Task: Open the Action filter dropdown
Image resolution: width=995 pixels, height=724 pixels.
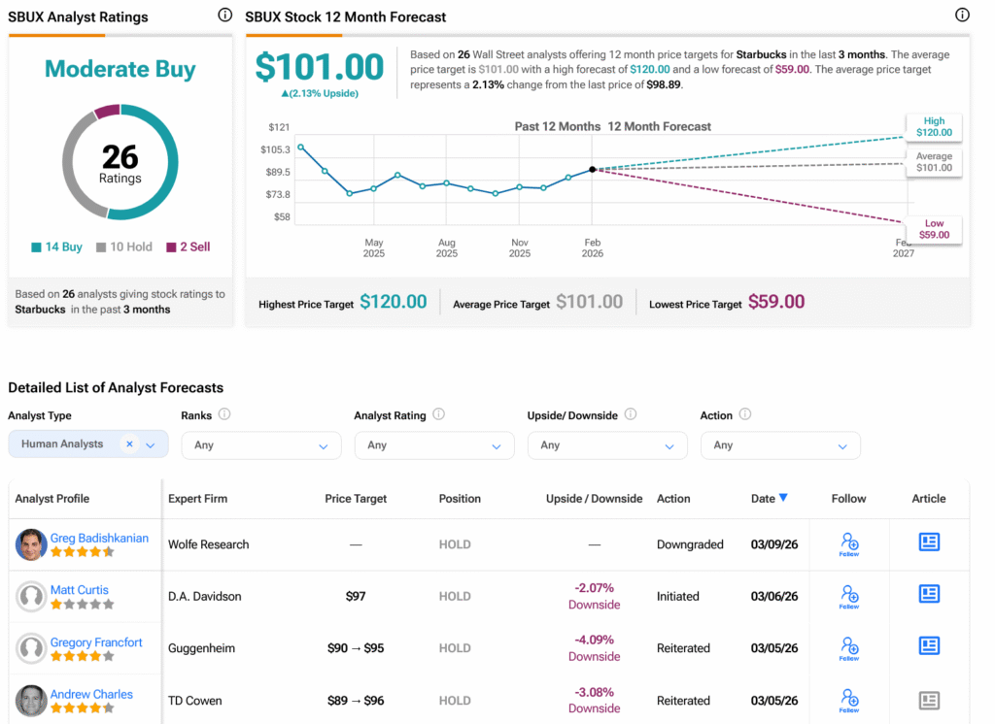Action: coord(780,445)
